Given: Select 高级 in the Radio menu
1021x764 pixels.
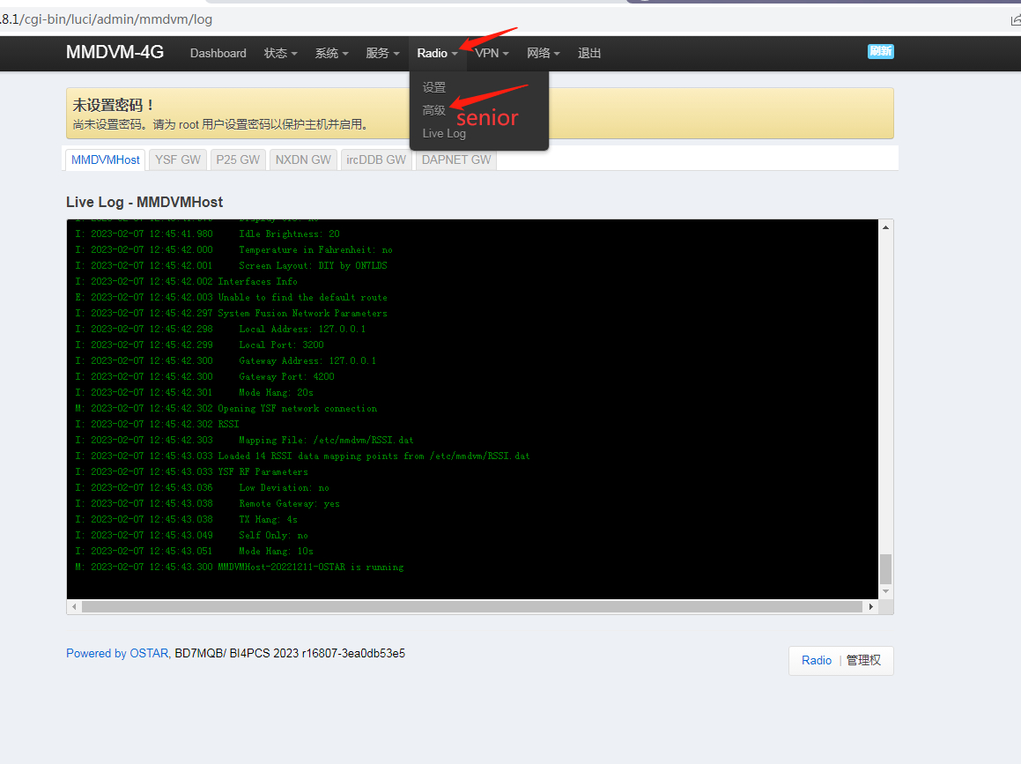Looking at the screenshot, I should coord(434,110).
